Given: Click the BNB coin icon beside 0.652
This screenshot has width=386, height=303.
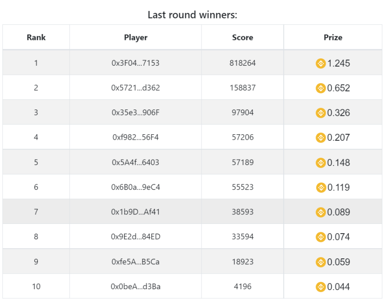Looking at the screenshot, I should pyautogui.click(x=321, y=88).
